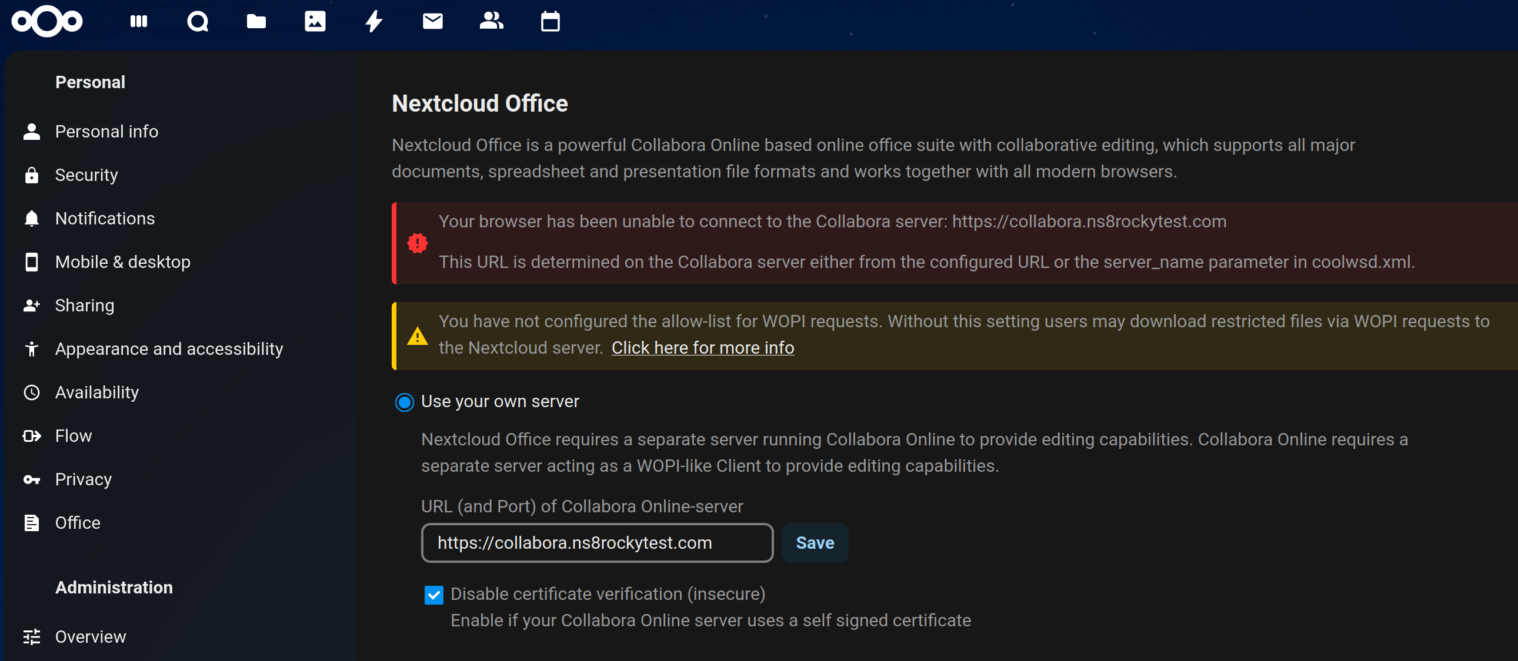Click the self signed certificate hint text
Viewport: 1518px width, 661px height.
[710, 621]
